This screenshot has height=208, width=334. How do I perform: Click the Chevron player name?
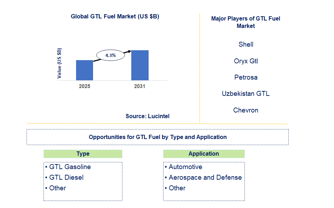coord(246,110)
